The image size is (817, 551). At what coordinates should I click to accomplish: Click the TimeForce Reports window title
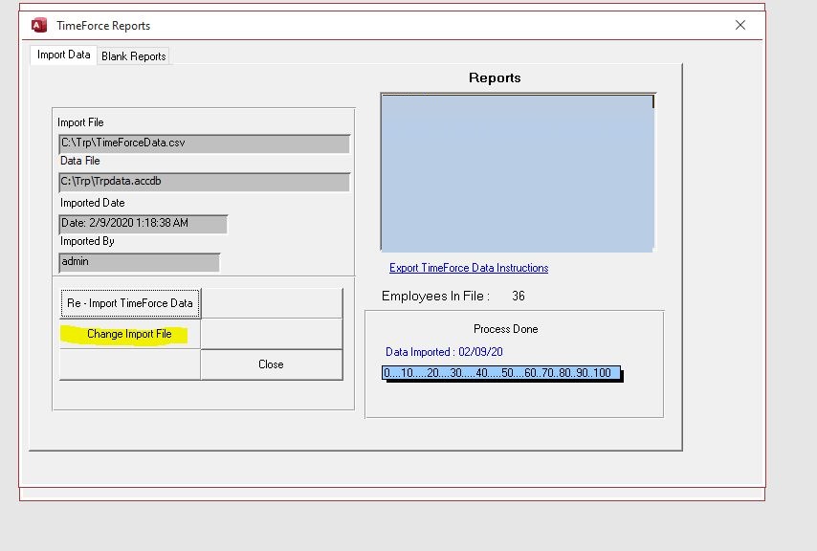pos(103,26)
